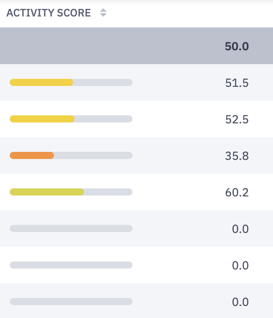Click the ascending sort arrow in the header

coord(103,10)
